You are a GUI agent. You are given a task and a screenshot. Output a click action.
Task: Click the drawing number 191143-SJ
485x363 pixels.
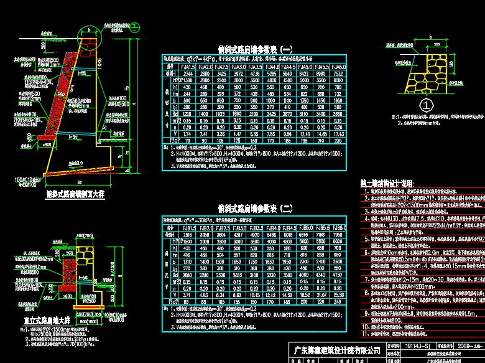[x=418, y=346]
